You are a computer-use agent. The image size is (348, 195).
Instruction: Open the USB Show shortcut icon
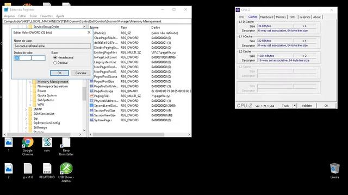point(66,168)
